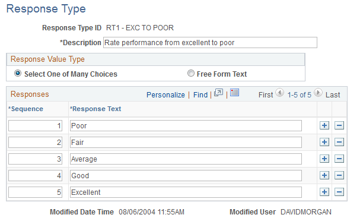Add a row after the Excellent response
Image resolution: width=363 pixels, height=221 pixels.
324,192
